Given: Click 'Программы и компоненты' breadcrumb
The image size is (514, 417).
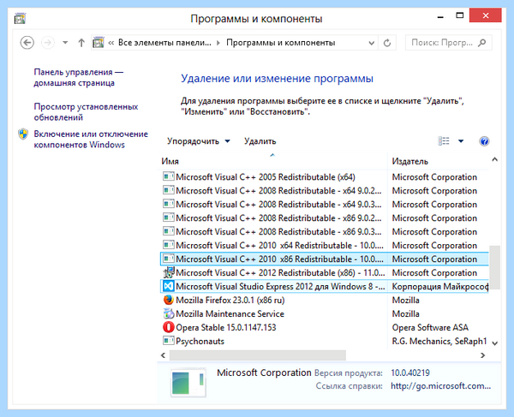Looking at the screenshot, I should [281, 43].
